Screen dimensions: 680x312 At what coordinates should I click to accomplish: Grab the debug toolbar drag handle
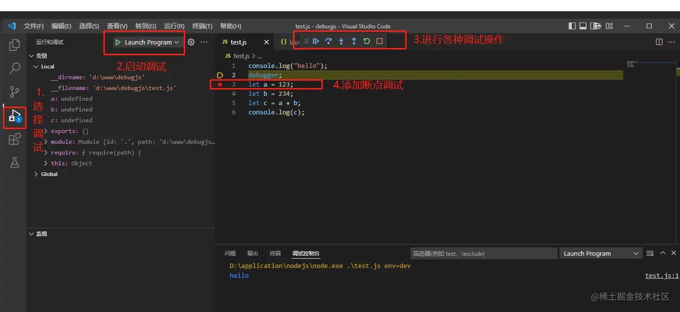click(x=306, y=42)
